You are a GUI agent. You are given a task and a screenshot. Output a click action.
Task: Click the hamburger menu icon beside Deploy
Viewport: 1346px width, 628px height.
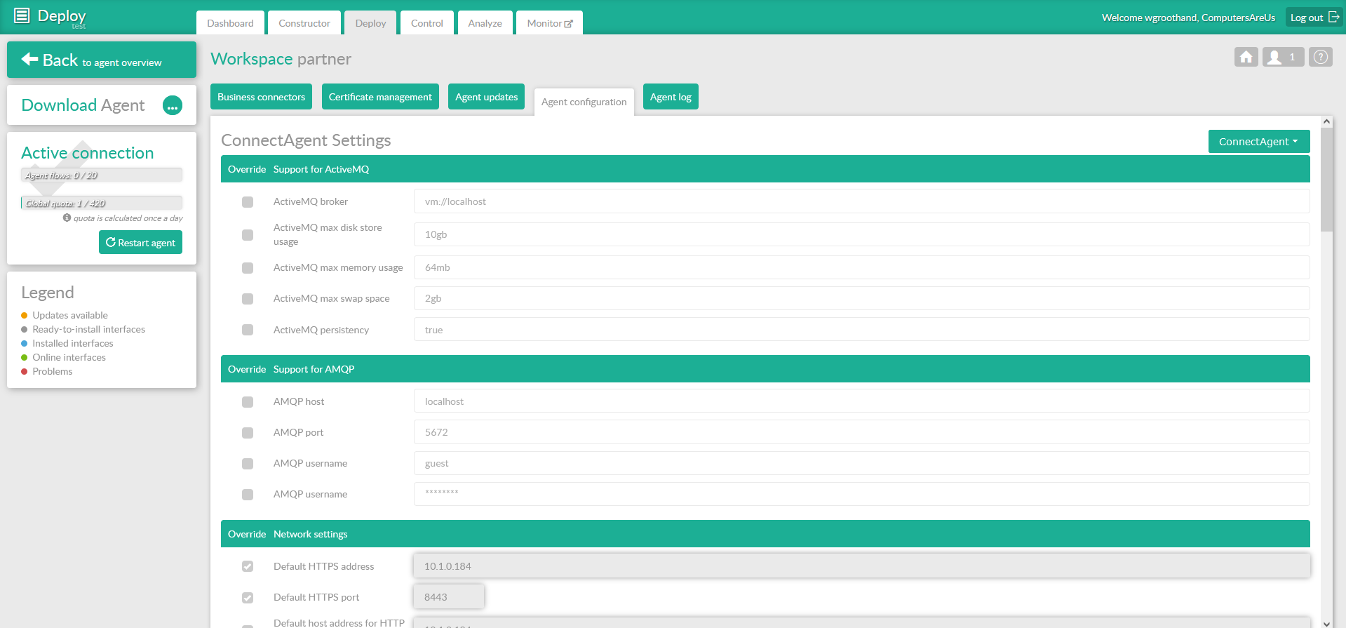[x=22, y=15]
